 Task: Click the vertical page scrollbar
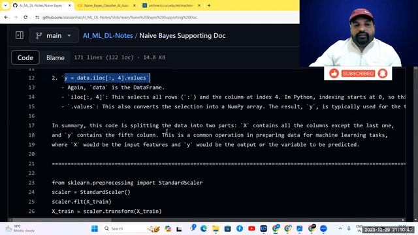click(x=415, y=144)
